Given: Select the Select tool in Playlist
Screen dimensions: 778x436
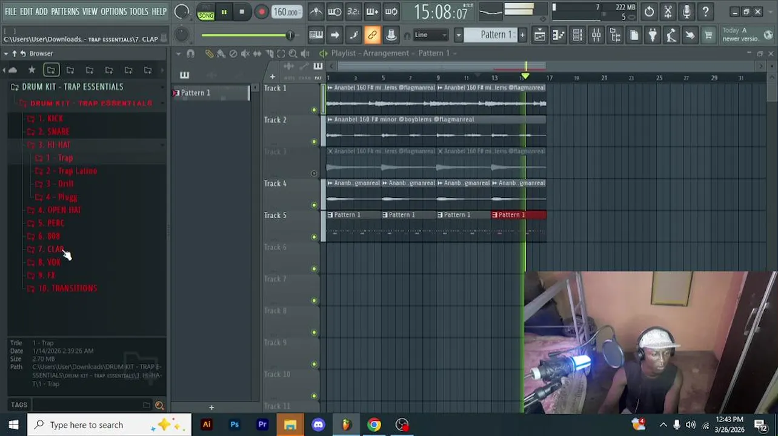Looking at the screenshot, I should click(281, 53).
